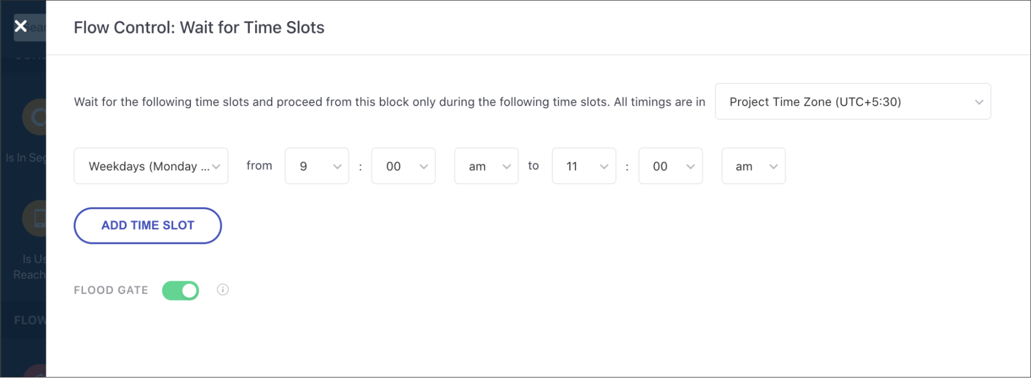The height and width of the screenshot is (378, 1031).
Task: Open the ending am/pm period dropdown
Action: click(x=753, y=166)
